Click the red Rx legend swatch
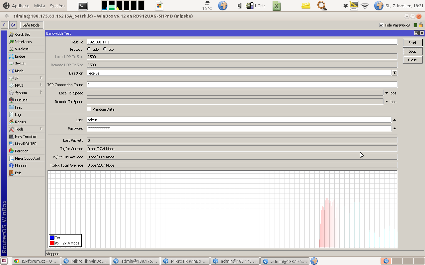The image size is (425, 265). pyautogui.click(x=52, y=243)
